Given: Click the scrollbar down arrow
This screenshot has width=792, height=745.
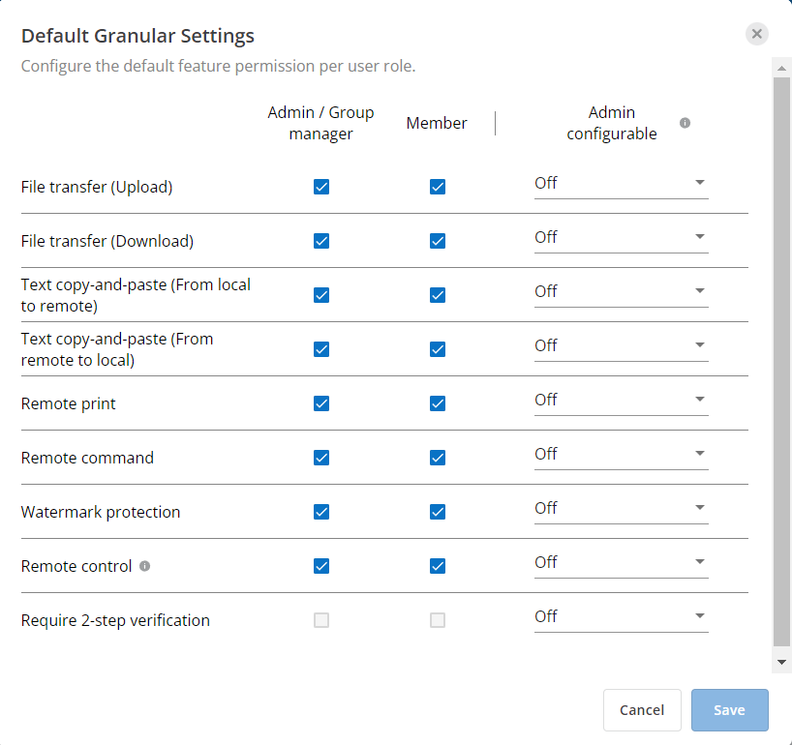Looking at the screenshot, I should [781, 662].
